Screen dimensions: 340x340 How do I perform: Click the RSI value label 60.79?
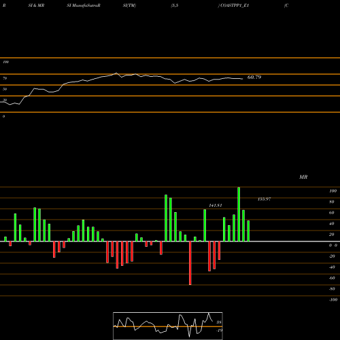(x=254, y=78)
